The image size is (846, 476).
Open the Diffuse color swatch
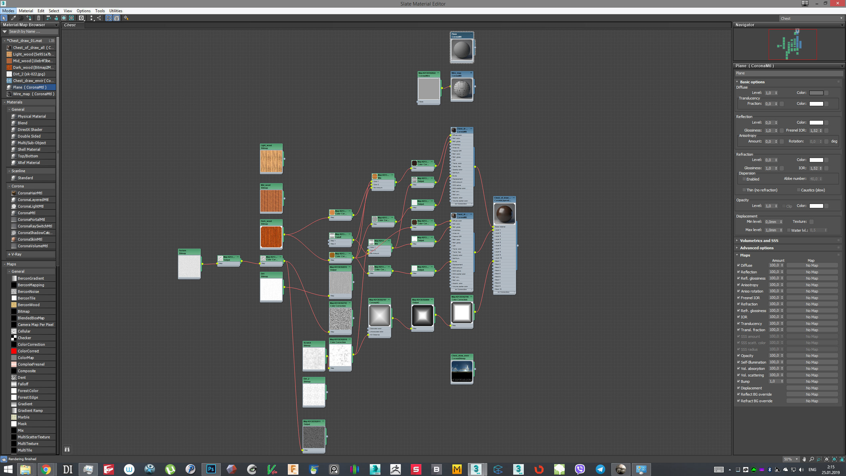coord(816,93)
